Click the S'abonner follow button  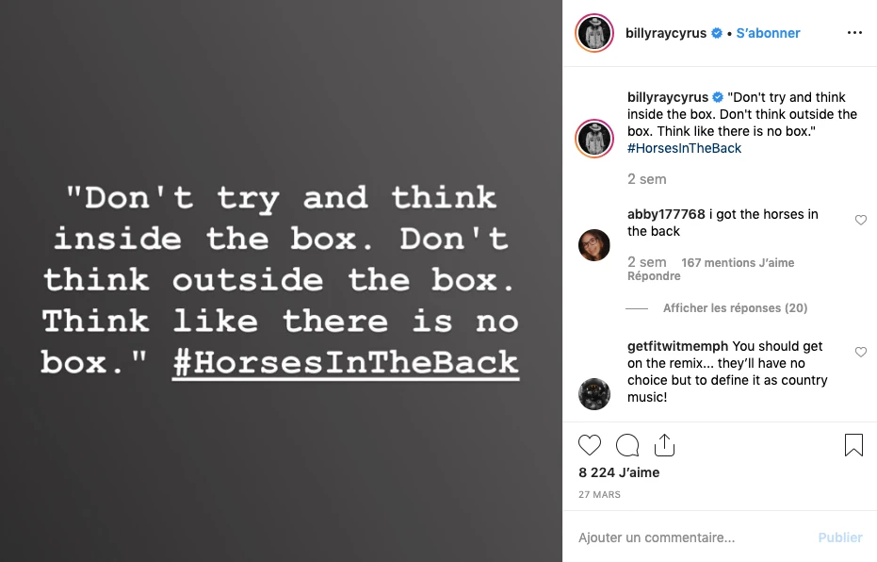[x=768, y=33]
